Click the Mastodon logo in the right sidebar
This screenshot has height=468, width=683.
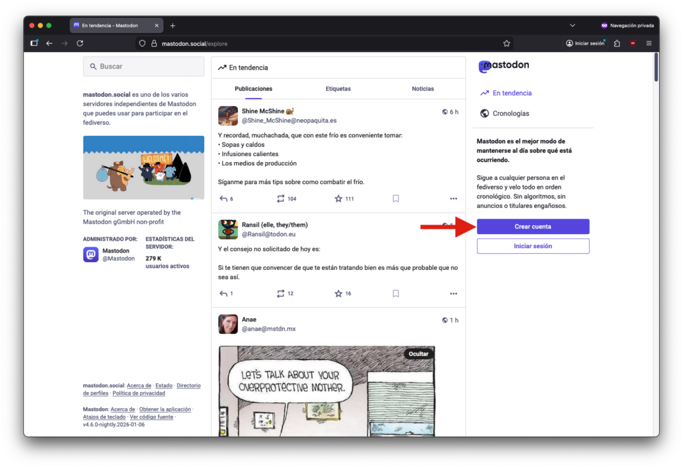(x=504, y=66)
